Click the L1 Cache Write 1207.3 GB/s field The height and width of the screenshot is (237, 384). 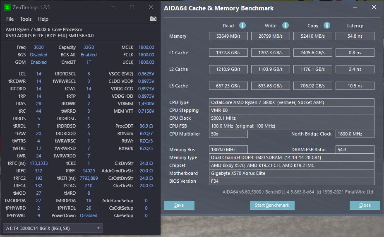click(271, 53)
